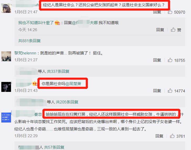Reply to the 1月6日 22:29 comment
This screenshot has width=191, height=150.
pyautogui.click(x=159, y=136)
